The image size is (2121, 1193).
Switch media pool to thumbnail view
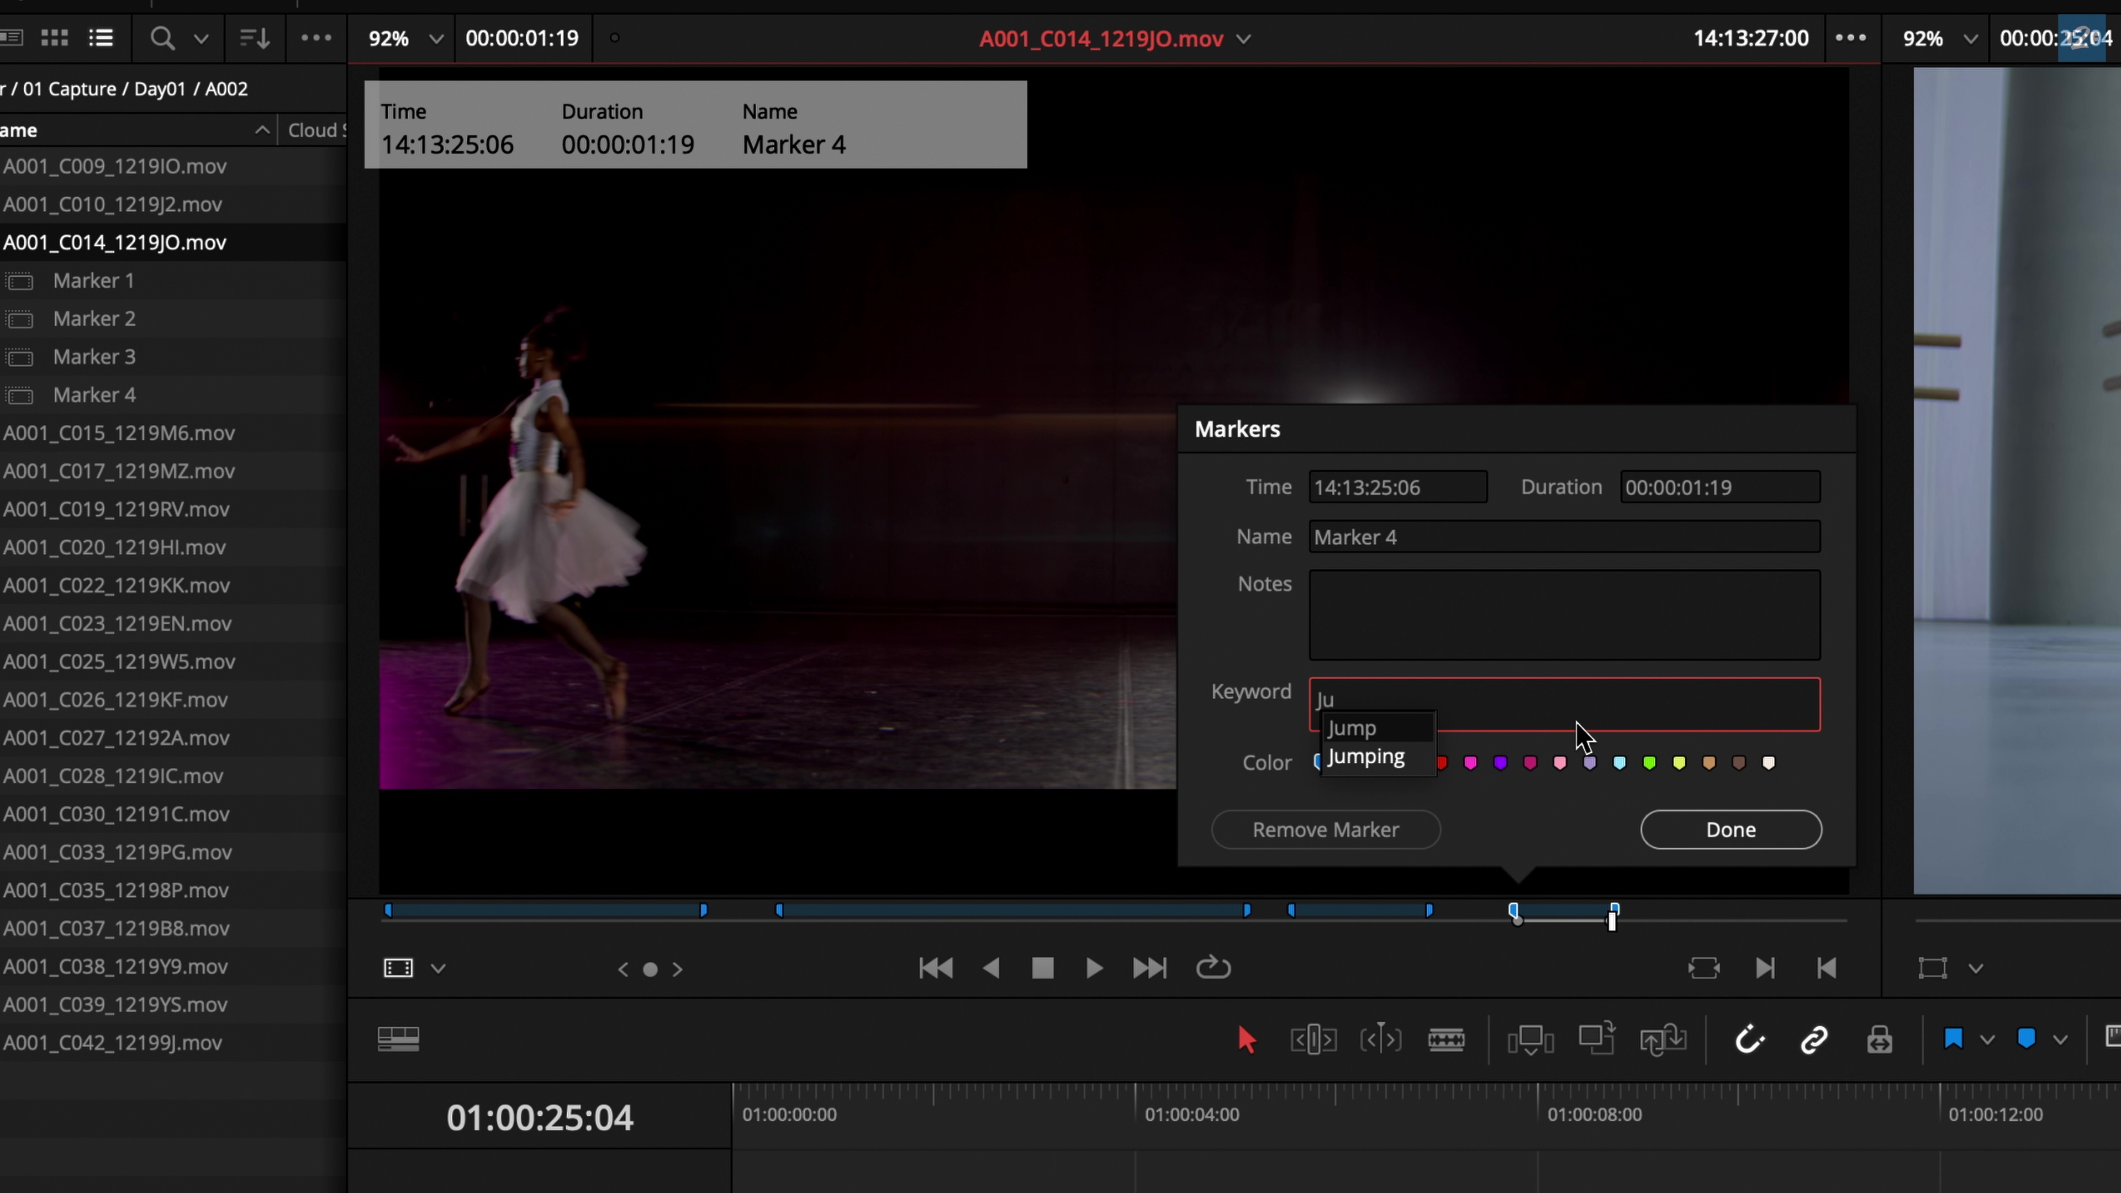pos(55,38)
